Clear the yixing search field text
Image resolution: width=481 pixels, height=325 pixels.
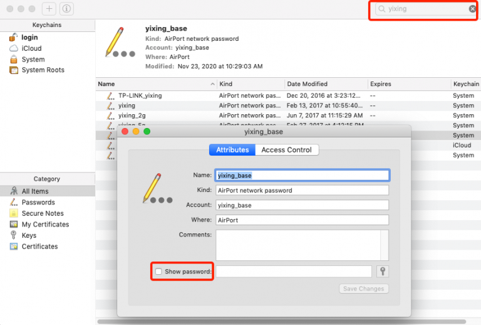coord(472,9)
